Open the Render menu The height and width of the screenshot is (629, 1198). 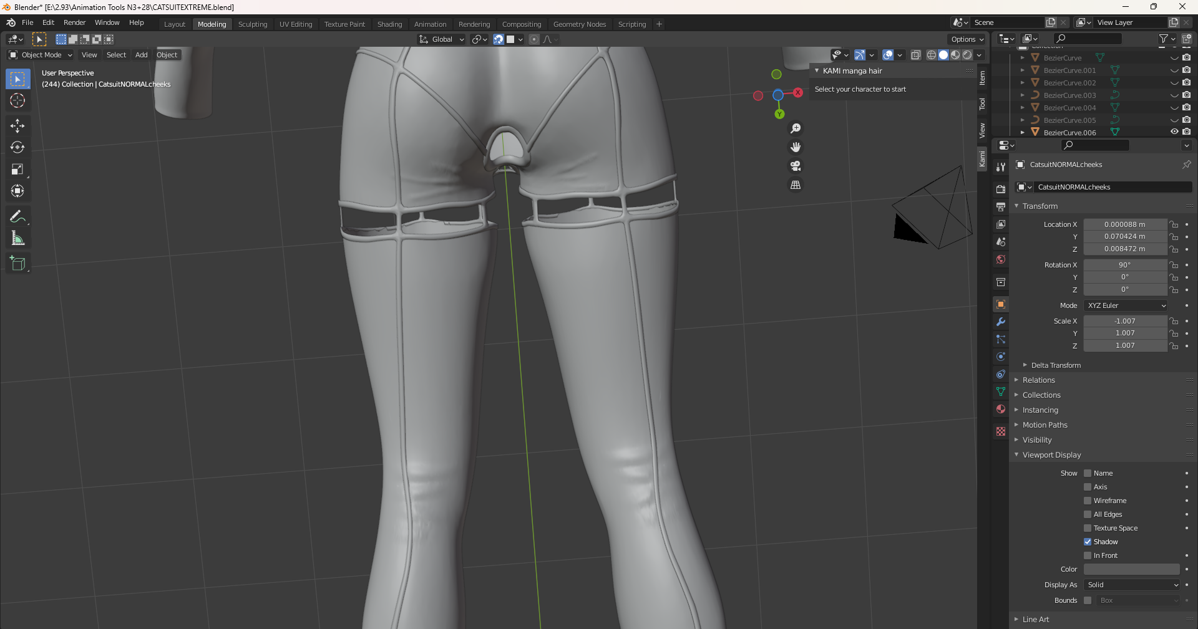[74, 22]
